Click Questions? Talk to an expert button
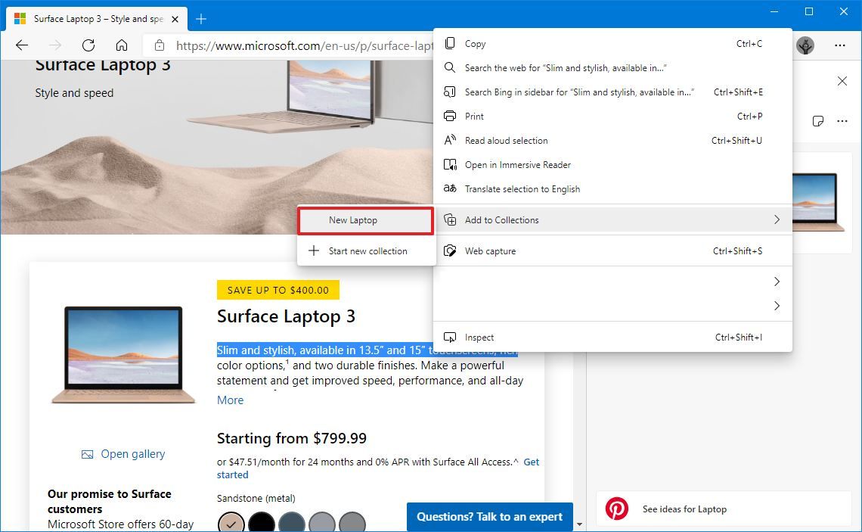Image resolution: width=862 pixels, height=532 pixels. click(x=488, y=517)
